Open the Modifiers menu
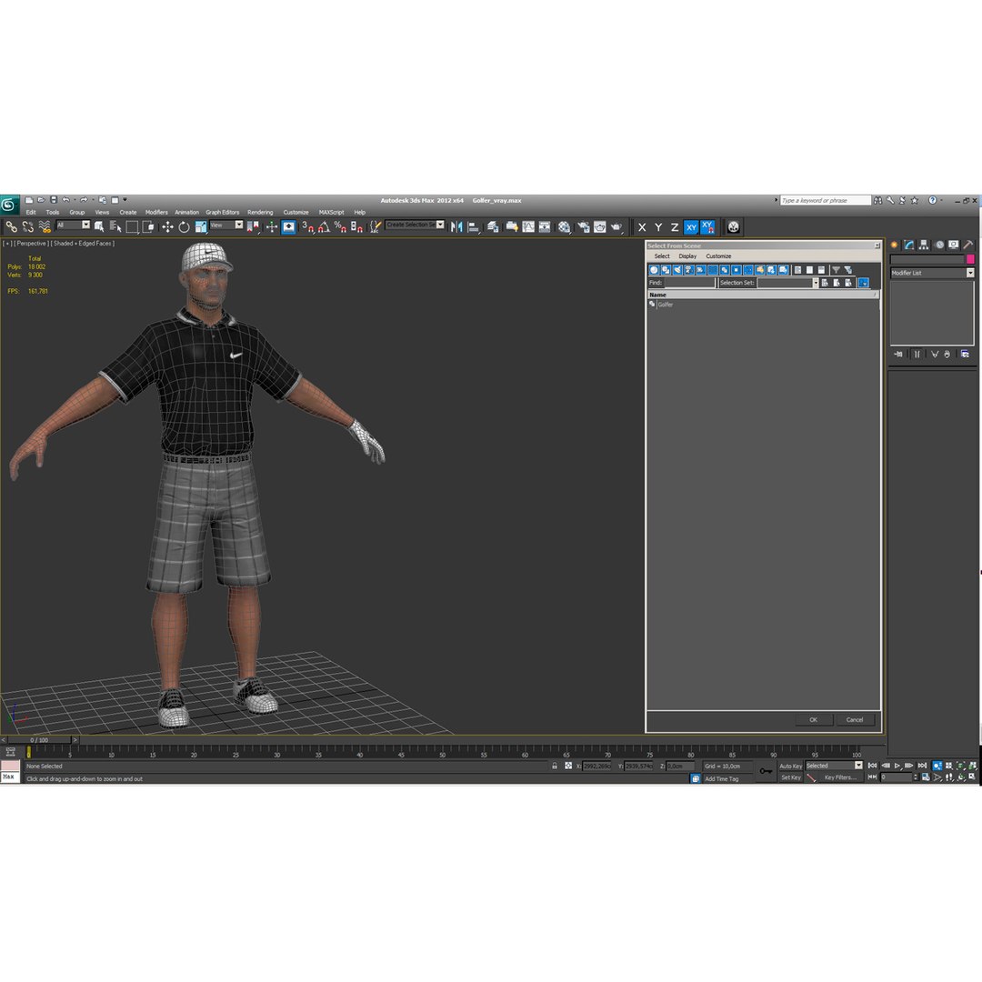The width and height of the screenshot is (982, 982). (156, 212)
